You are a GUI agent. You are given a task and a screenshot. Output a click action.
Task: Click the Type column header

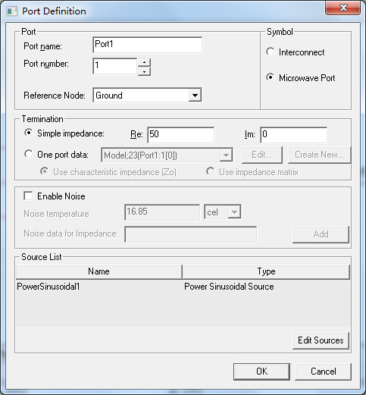coord(266,271)
